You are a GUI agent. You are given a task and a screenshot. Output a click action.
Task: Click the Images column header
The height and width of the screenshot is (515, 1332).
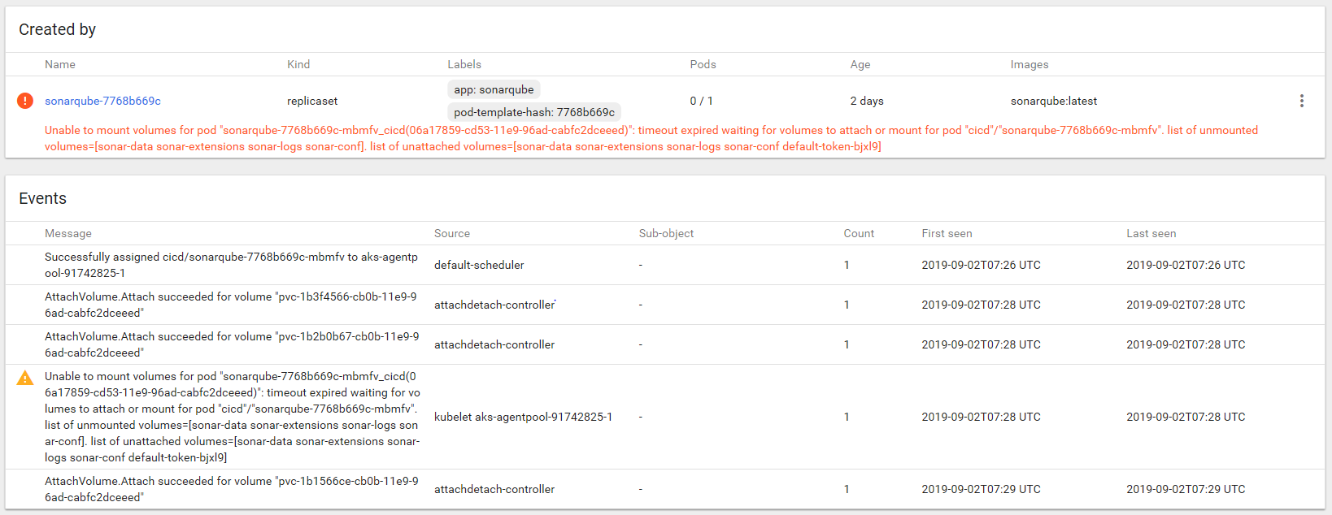coord(1029,64)
